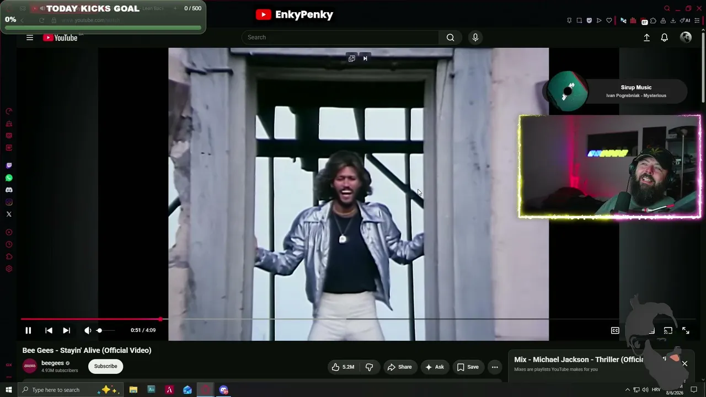Open the sidebar history clock icon
Viewport: 706px width, 397px height.
point(9,245)
